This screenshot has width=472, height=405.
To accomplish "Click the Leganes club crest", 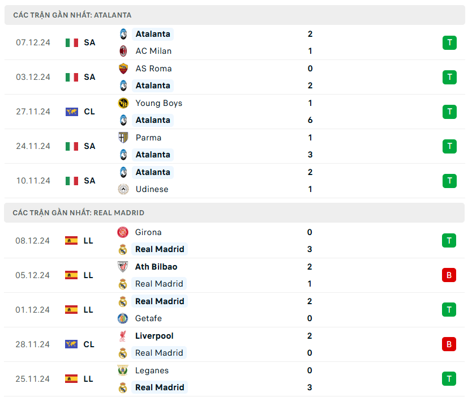I will tap(123, 370).
